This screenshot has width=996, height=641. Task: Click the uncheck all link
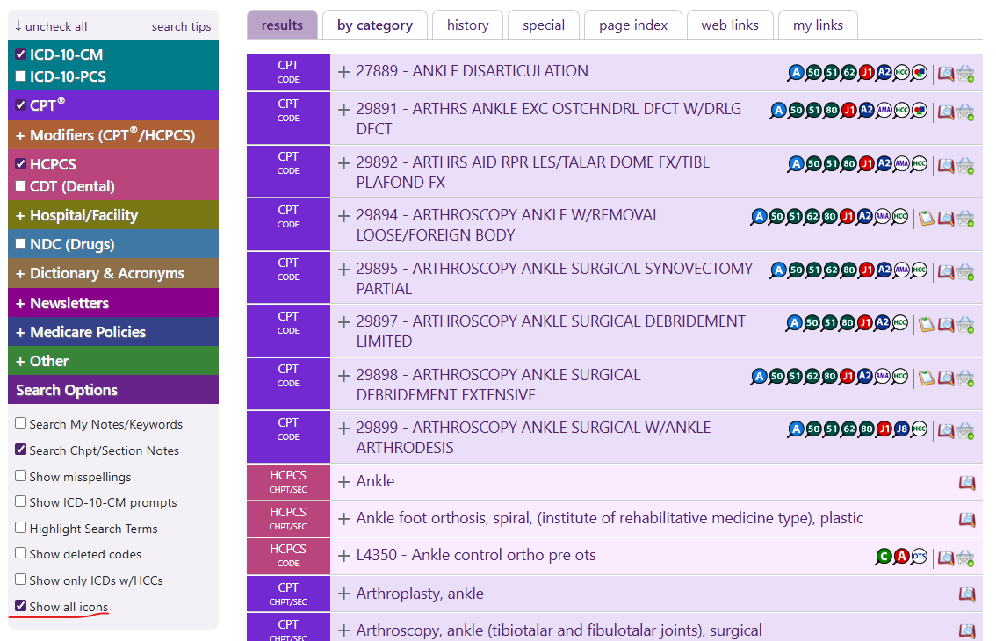[x=51, y=26]
